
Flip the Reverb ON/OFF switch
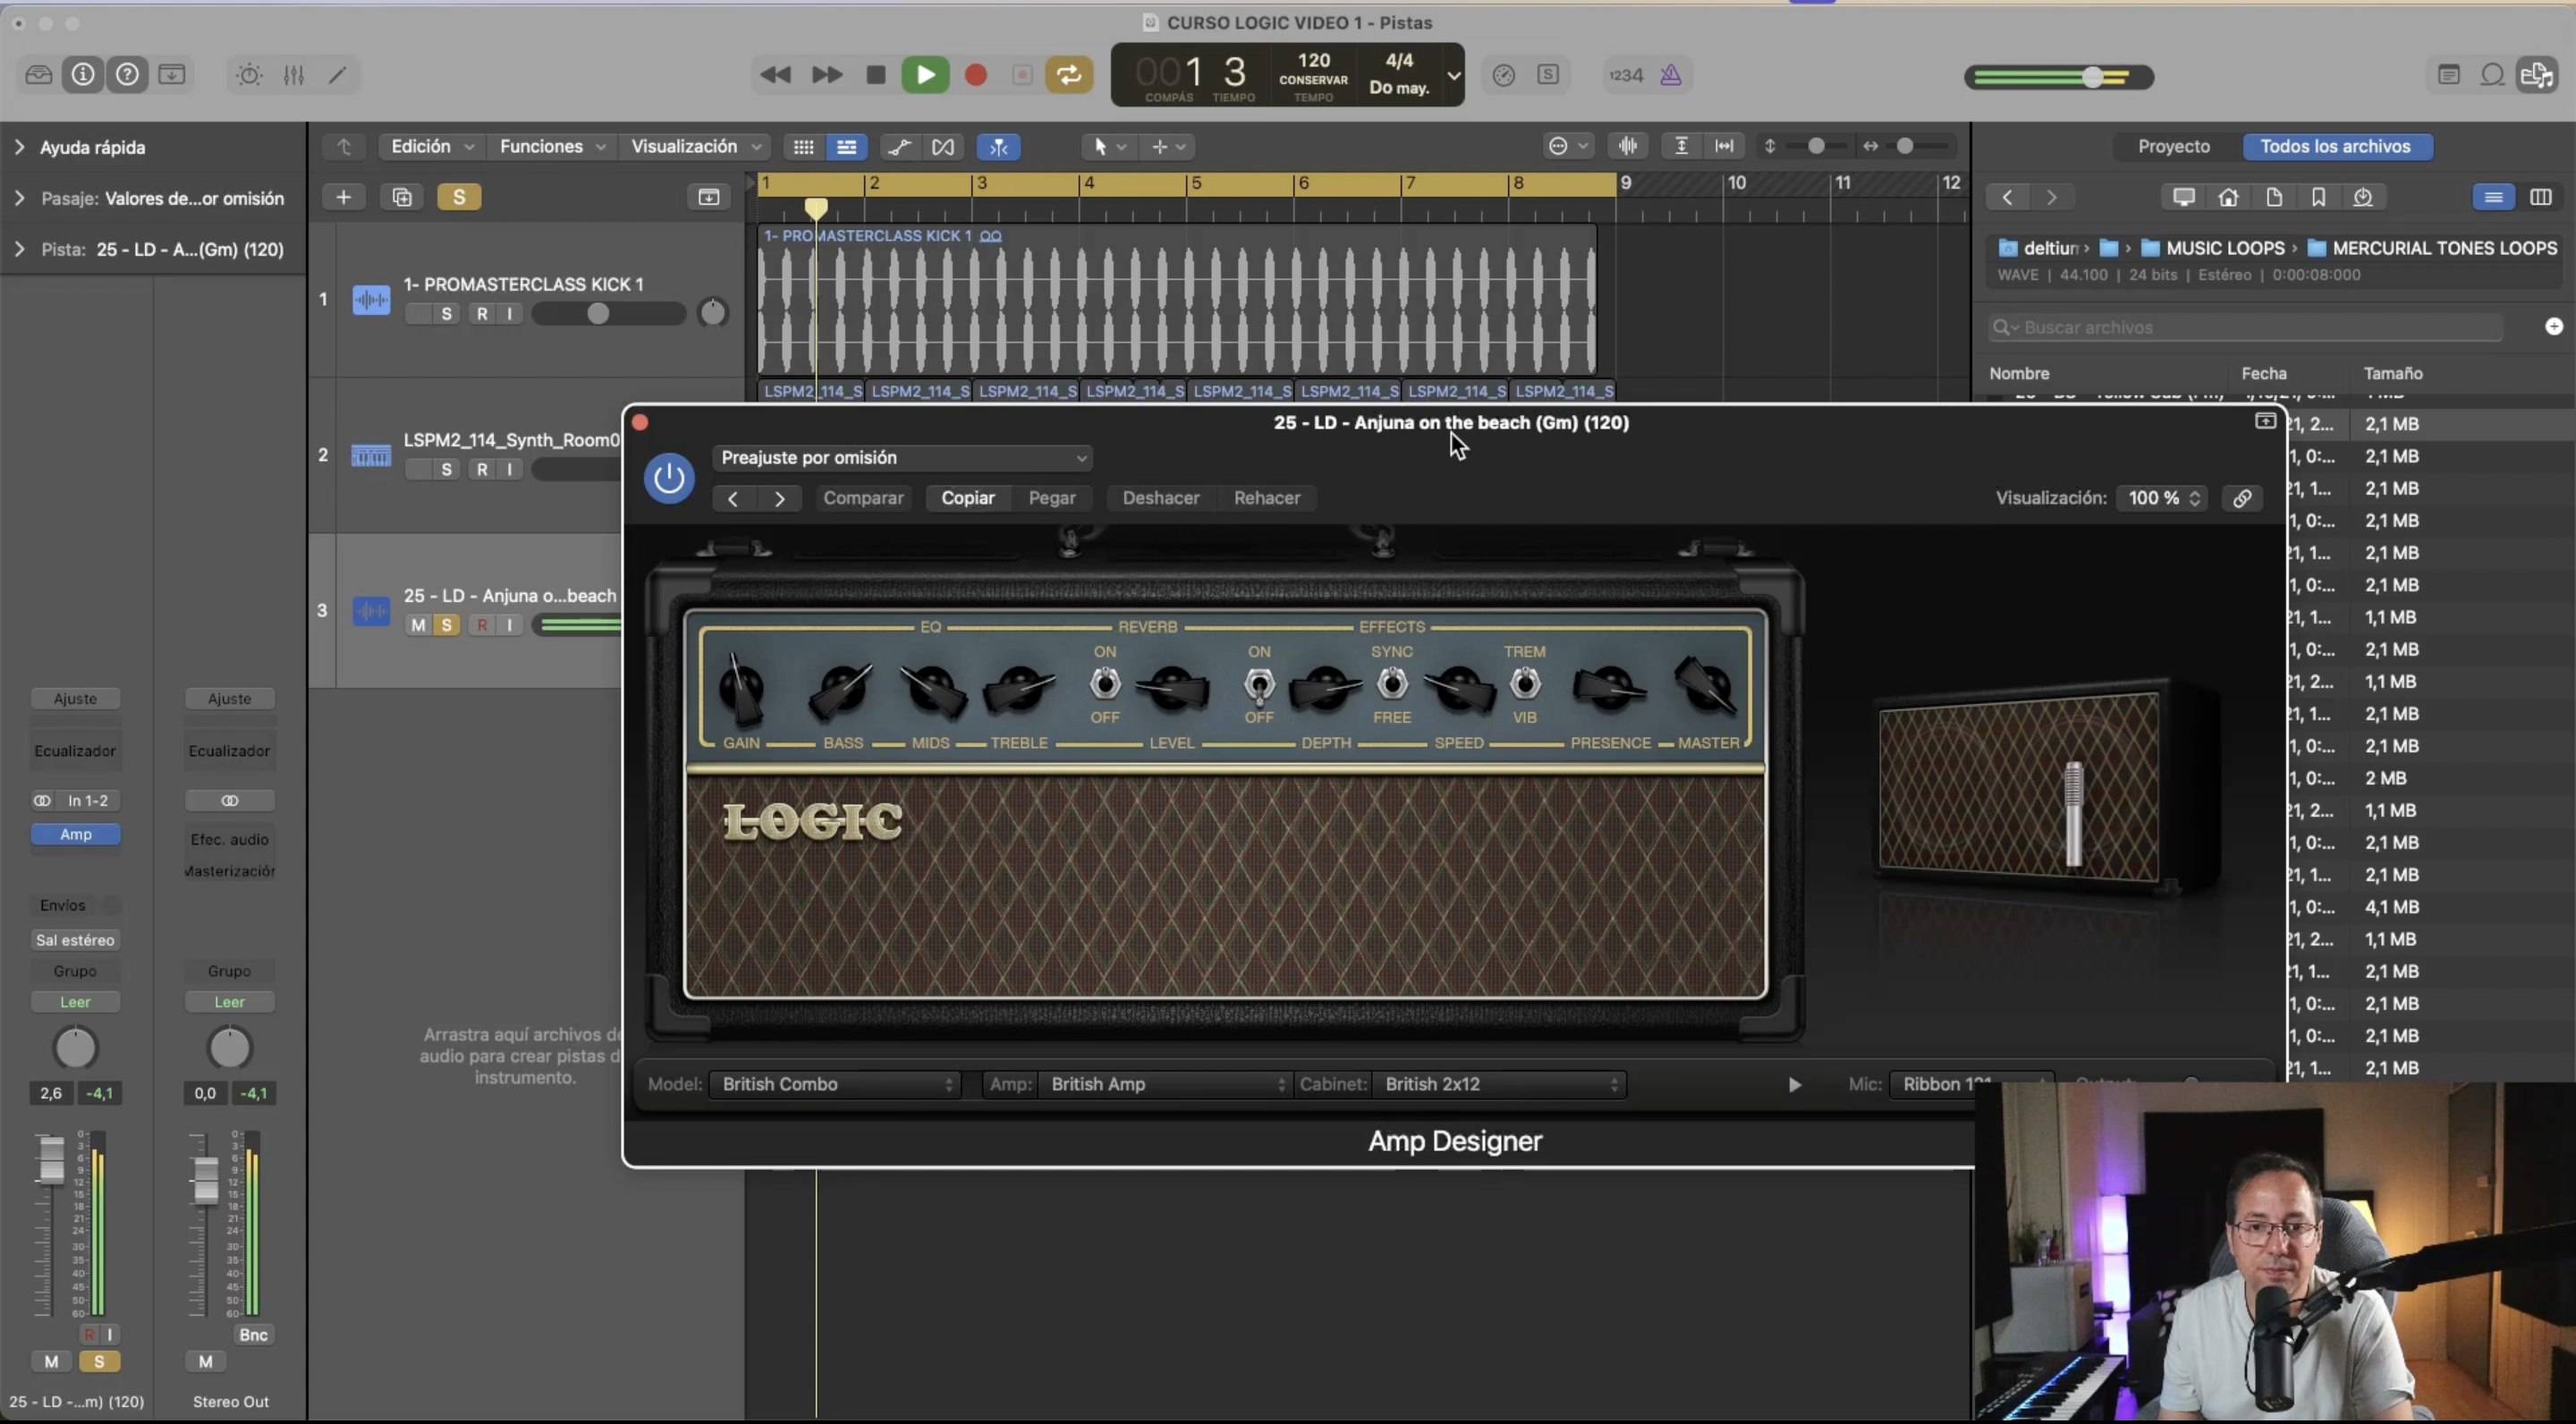point(1104,684)
